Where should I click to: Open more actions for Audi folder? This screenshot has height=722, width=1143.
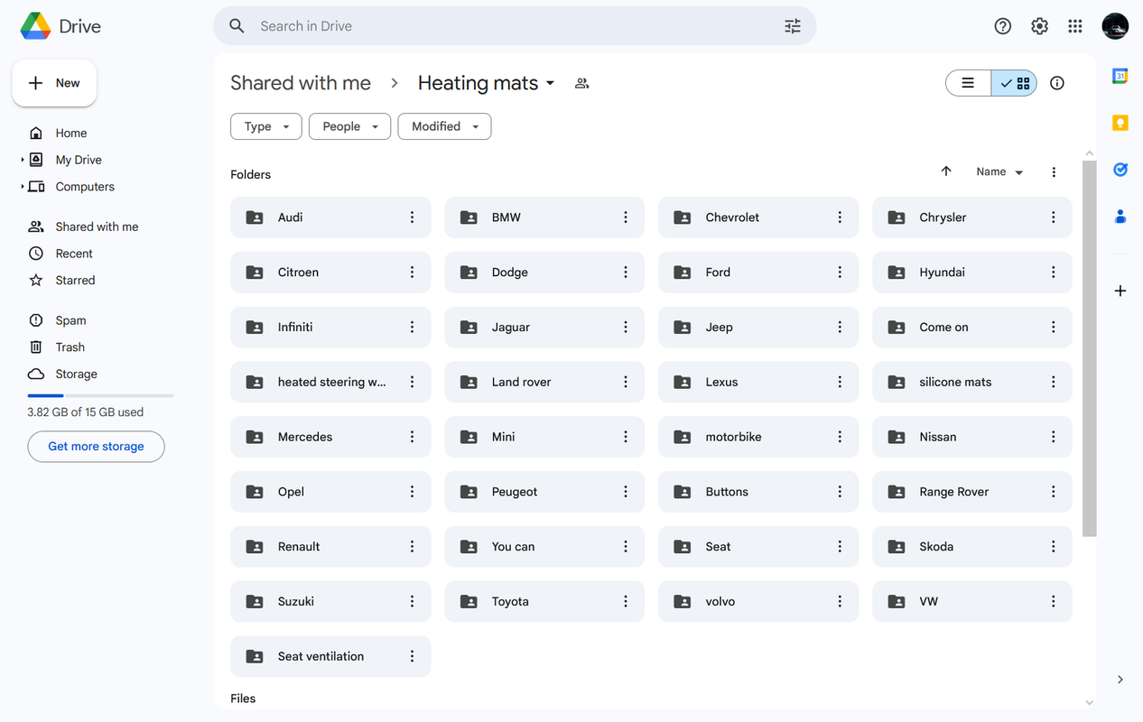[x=412, y=218]
